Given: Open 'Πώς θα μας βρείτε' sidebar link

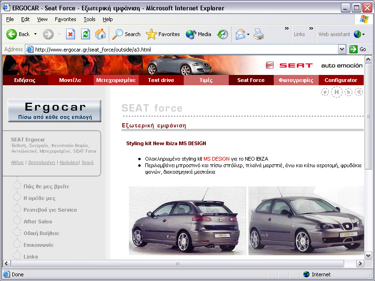Looking at the screenshot, I should (46, 186).
